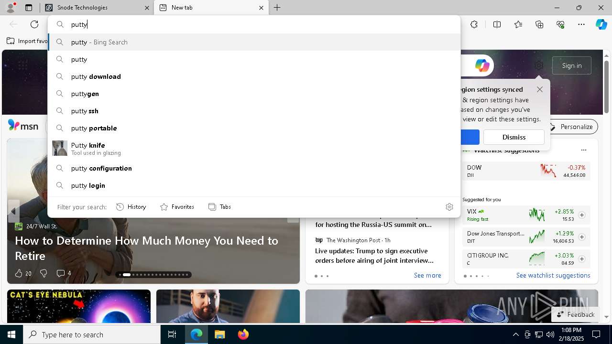Open Browser essentials heart icon

[x=560, y=24]
